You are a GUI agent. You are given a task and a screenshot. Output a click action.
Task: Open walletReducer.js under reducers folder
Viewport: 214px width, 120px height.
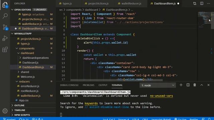click(x=33, y=96)
